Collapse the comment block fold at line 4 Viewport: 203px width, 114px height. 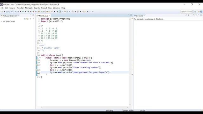pos(40,26)
